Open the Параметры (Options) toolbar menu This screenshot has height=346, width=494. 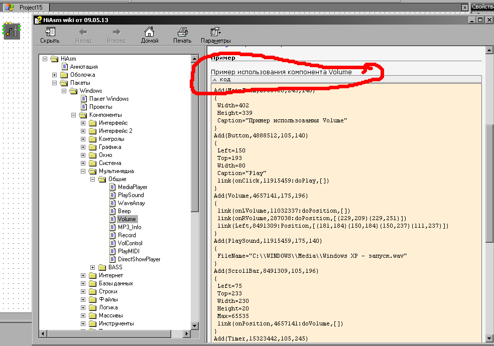(x=215, y=35)
